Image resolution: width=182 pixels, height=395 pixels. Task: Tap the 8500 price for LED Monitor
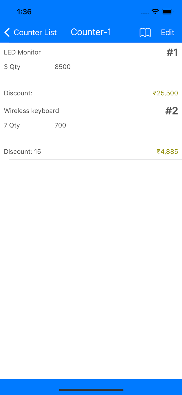coord(63,67)
